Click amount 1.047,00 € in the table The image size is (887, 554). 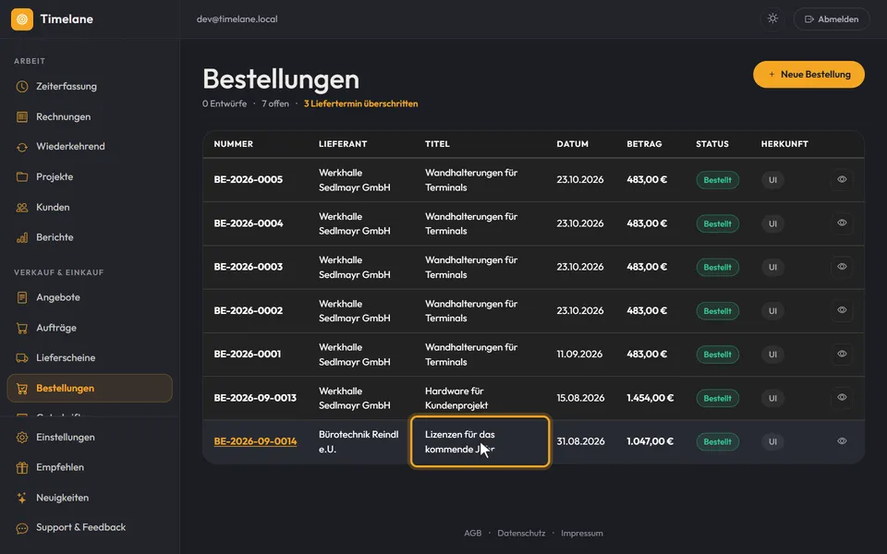point(650,441)
